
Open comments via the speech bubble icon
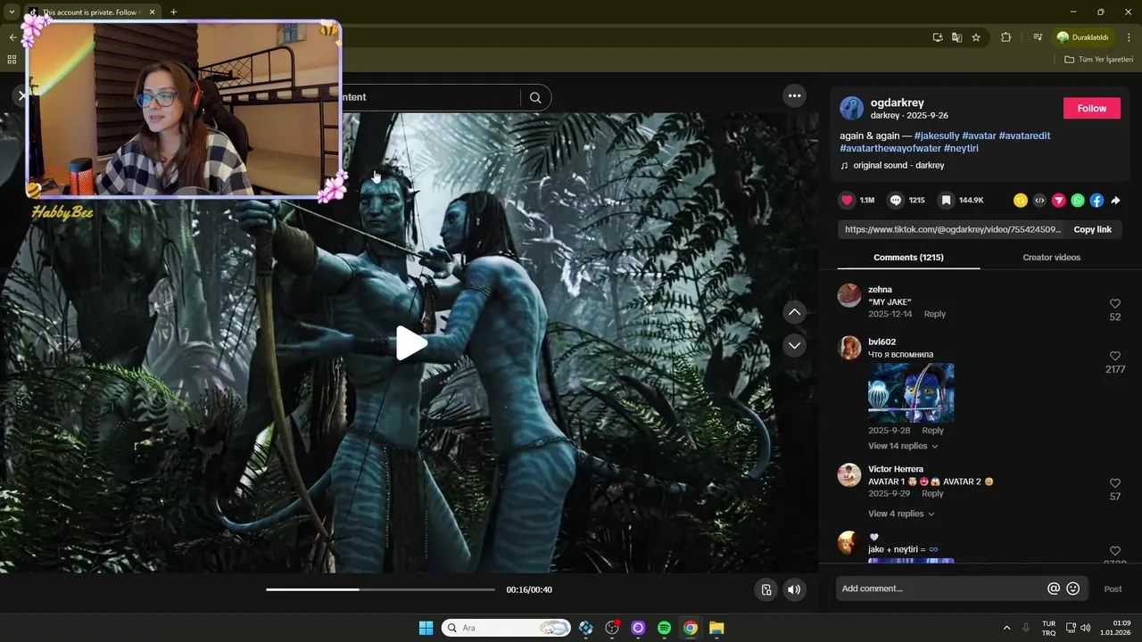tap(896, 201)
